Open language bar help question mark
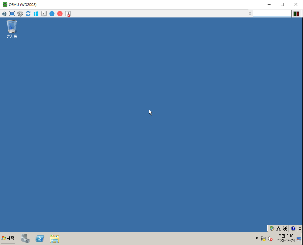The image size is (303, 245). (x=293, y=228)
